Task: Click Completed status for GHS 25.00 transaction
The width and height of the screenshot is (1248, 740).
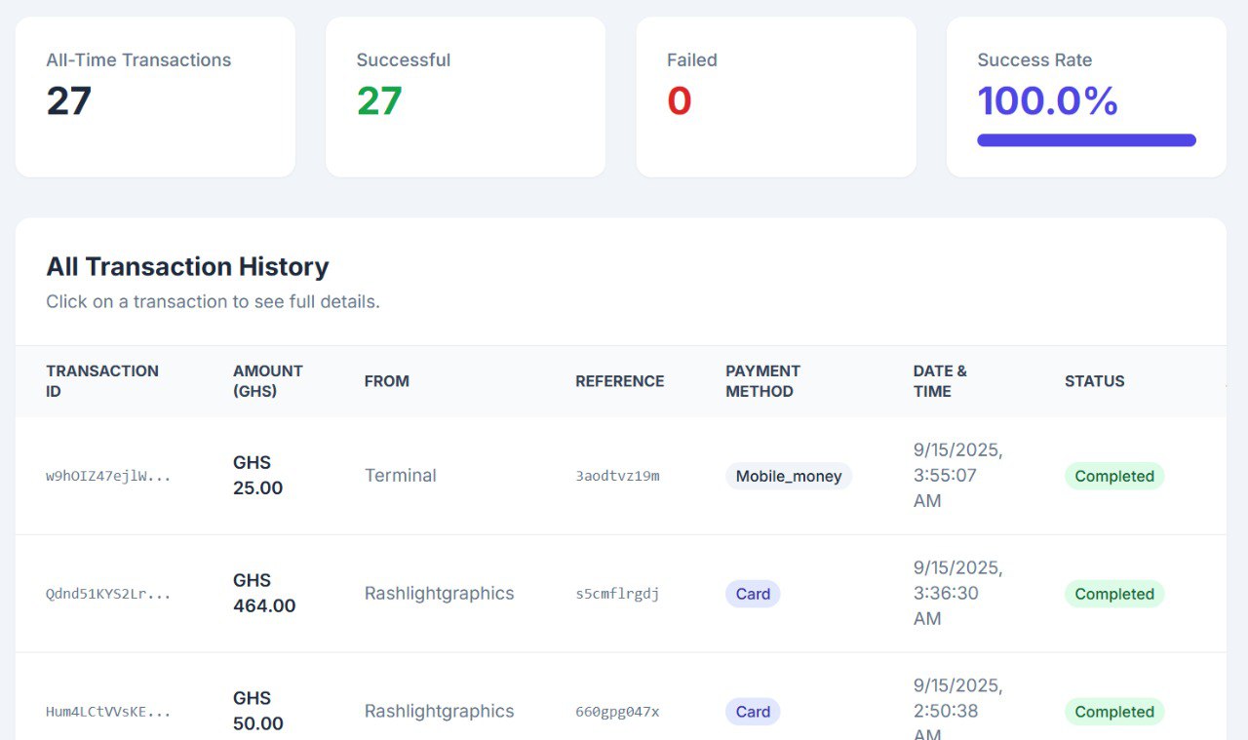Action: point(1113,476)
